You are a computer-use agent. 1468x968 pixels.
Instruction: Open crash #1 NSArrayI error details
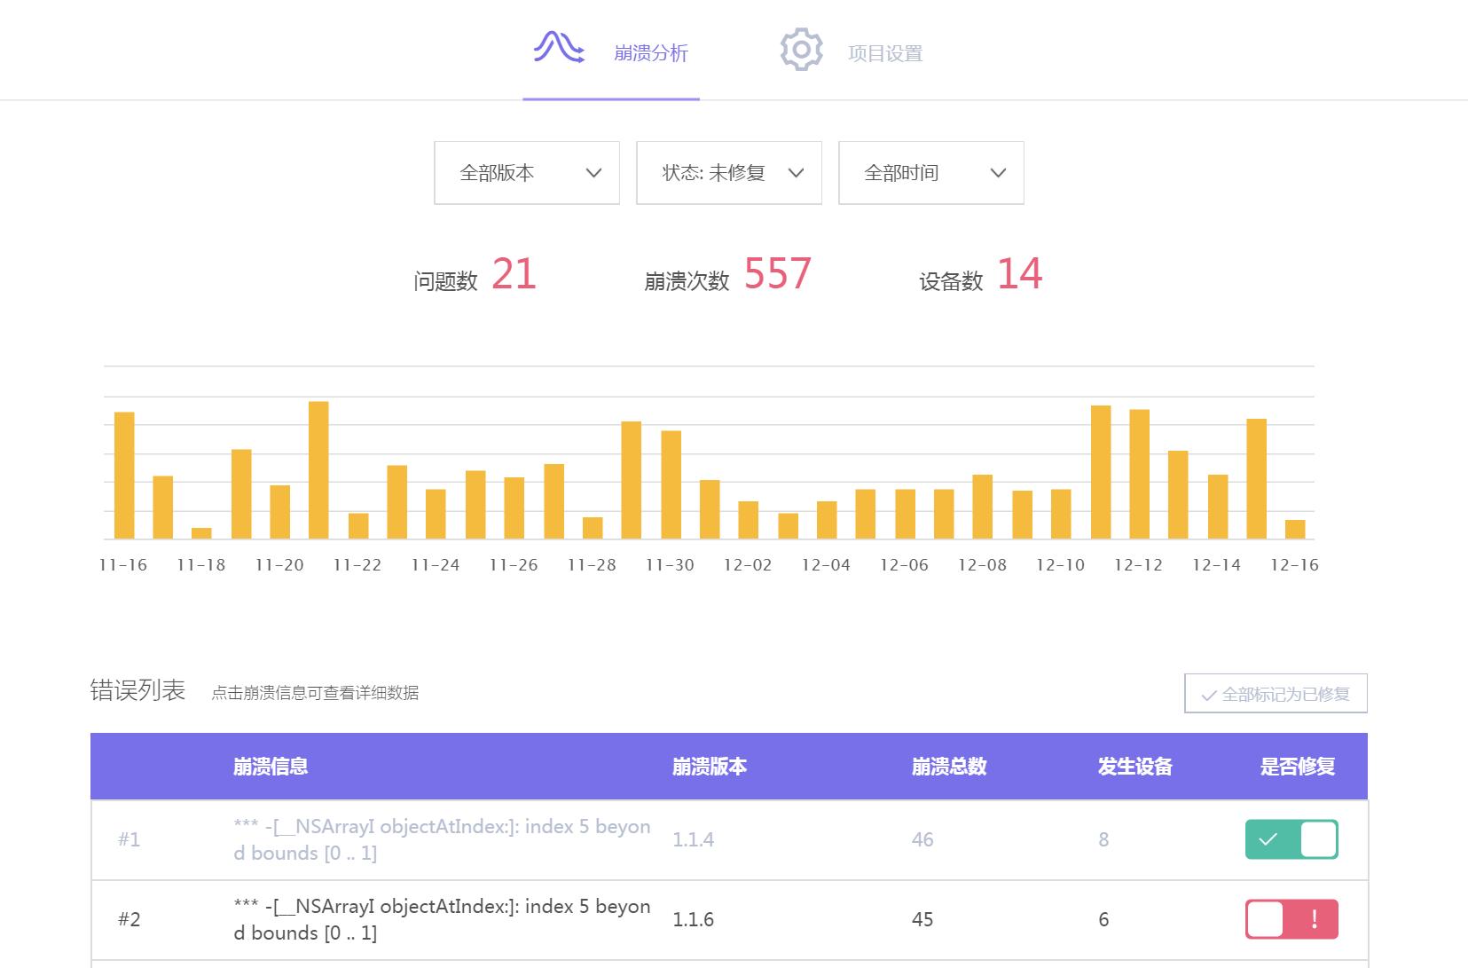click(x=441, y=839)
